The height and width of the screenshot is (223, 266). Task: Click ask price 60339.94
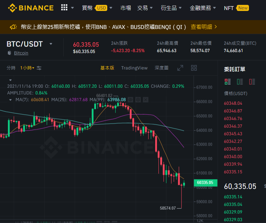pyautogui.click(x=233, y=164)
